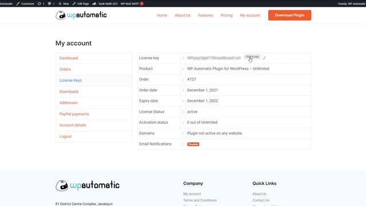Click product name WP Automatic Plugin for WordPress
This screenshot has height=206, width=366.
click(x=228, y=69)
